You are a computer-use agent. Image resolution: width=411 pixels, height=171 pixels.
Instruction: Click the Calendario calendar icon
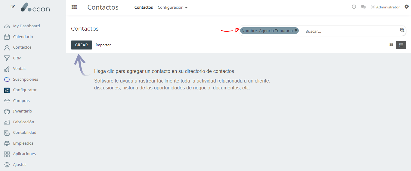pyautogui.click(x=7, y=37)
